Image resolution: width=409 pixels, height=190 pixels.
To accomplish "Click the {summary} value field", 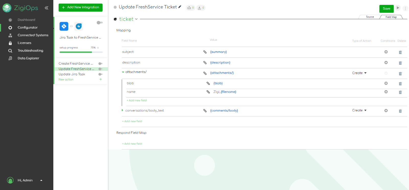I will click(219, 52).
